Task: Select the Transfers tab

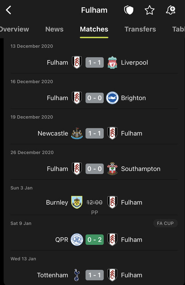Action: [x=140, y=29]
